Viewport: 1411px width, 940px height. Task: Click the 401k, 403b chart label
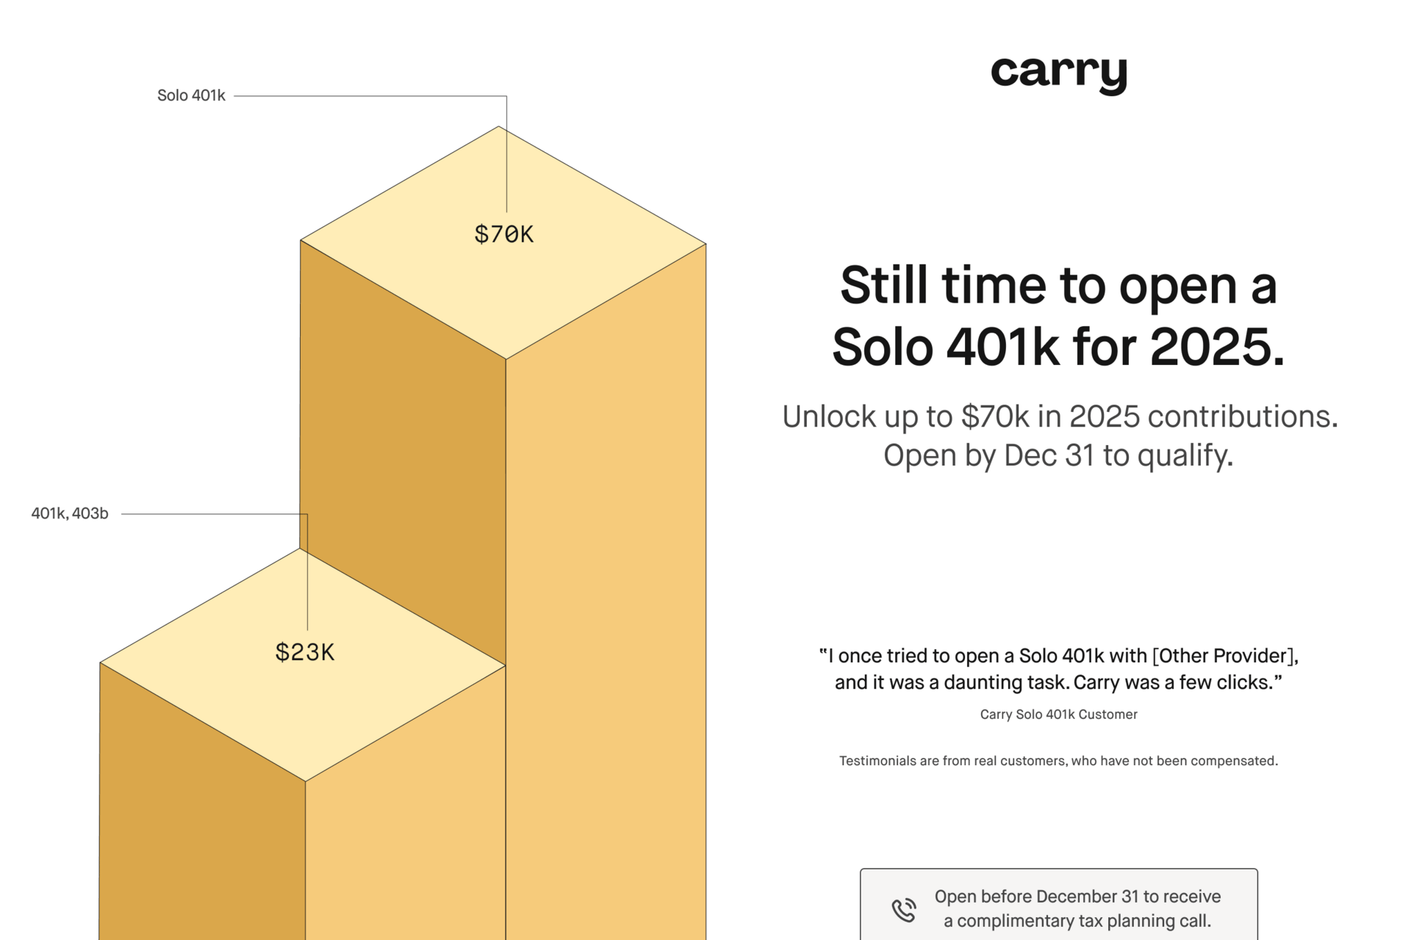click(70, 513)
